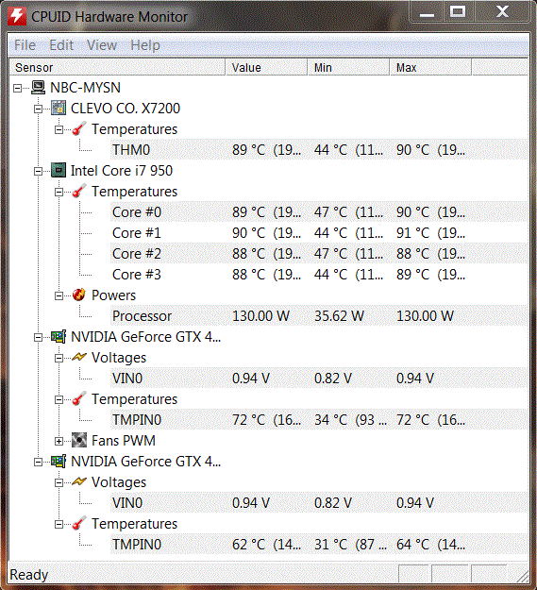Click the Powers flame icon

(79, 295)
